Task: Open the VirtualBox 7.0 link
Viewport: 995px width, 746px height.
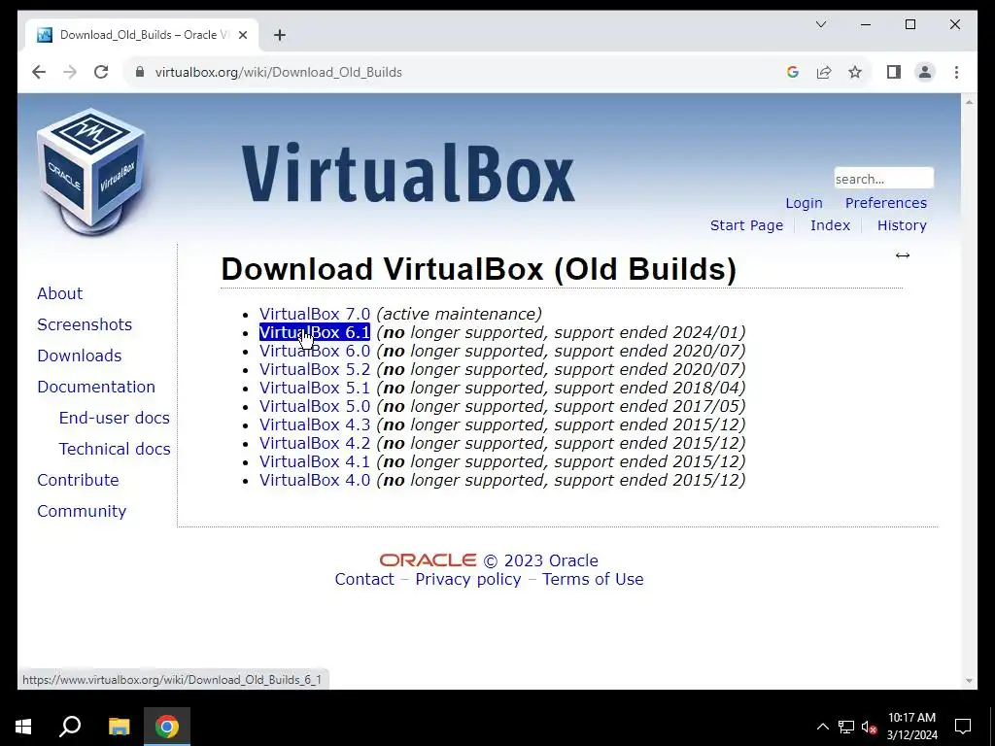Action: point(314,314)
